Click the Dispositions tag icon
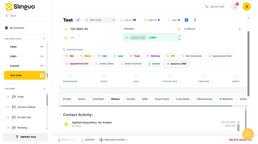The height and width of the screenshot is (144, 258). 64,50
